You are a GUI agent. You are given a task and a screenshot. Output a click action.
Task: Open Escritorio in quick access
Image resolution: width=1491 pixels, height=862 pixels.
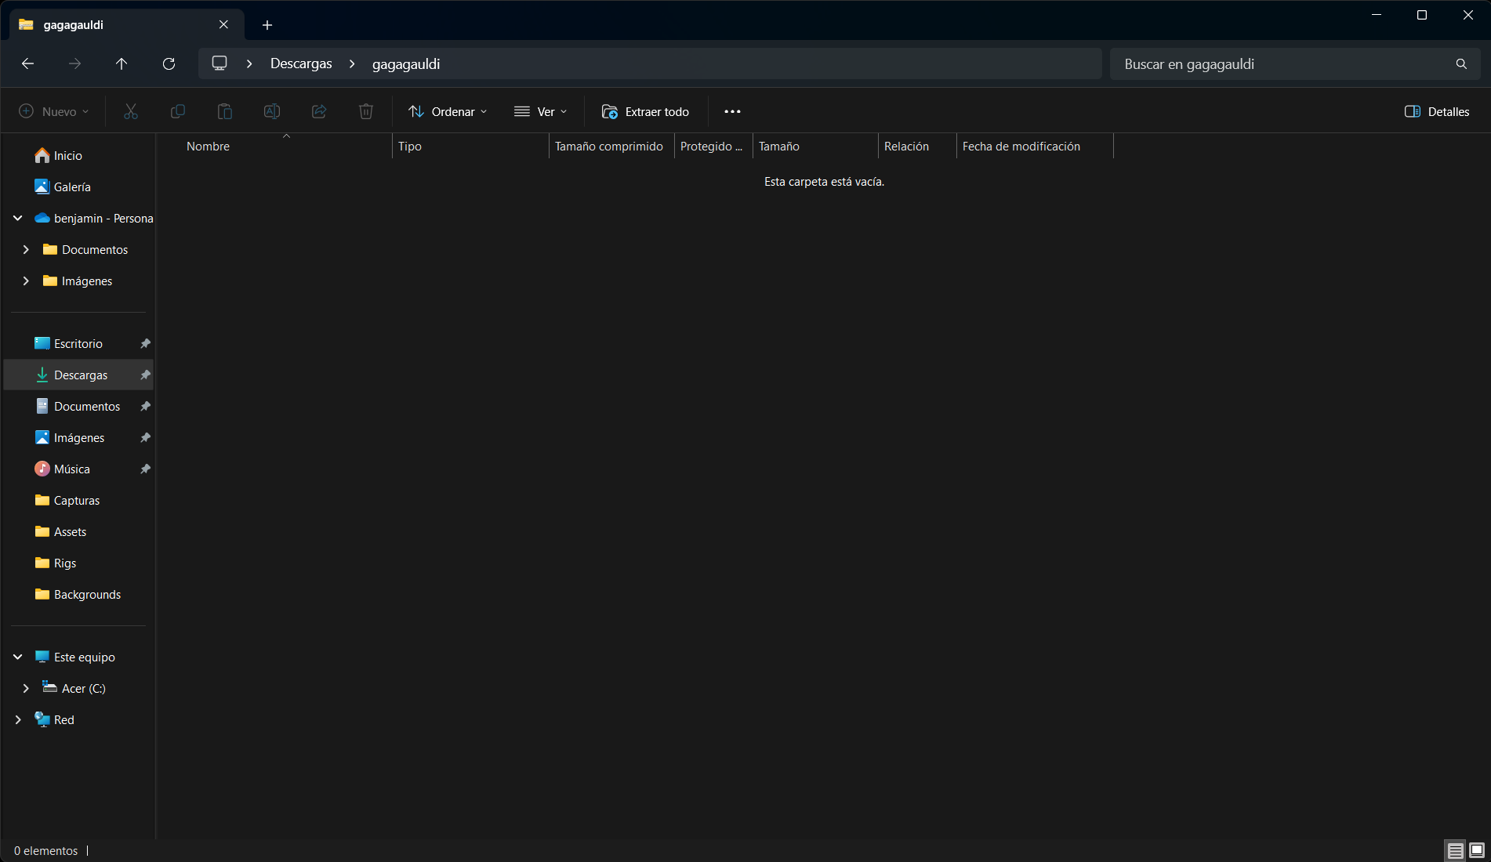pos(78,343)
